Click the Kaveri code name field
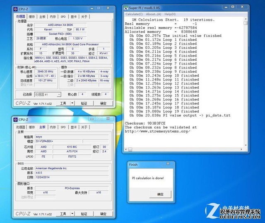Screen dimensions: 265x223 [x=48, y=29]
